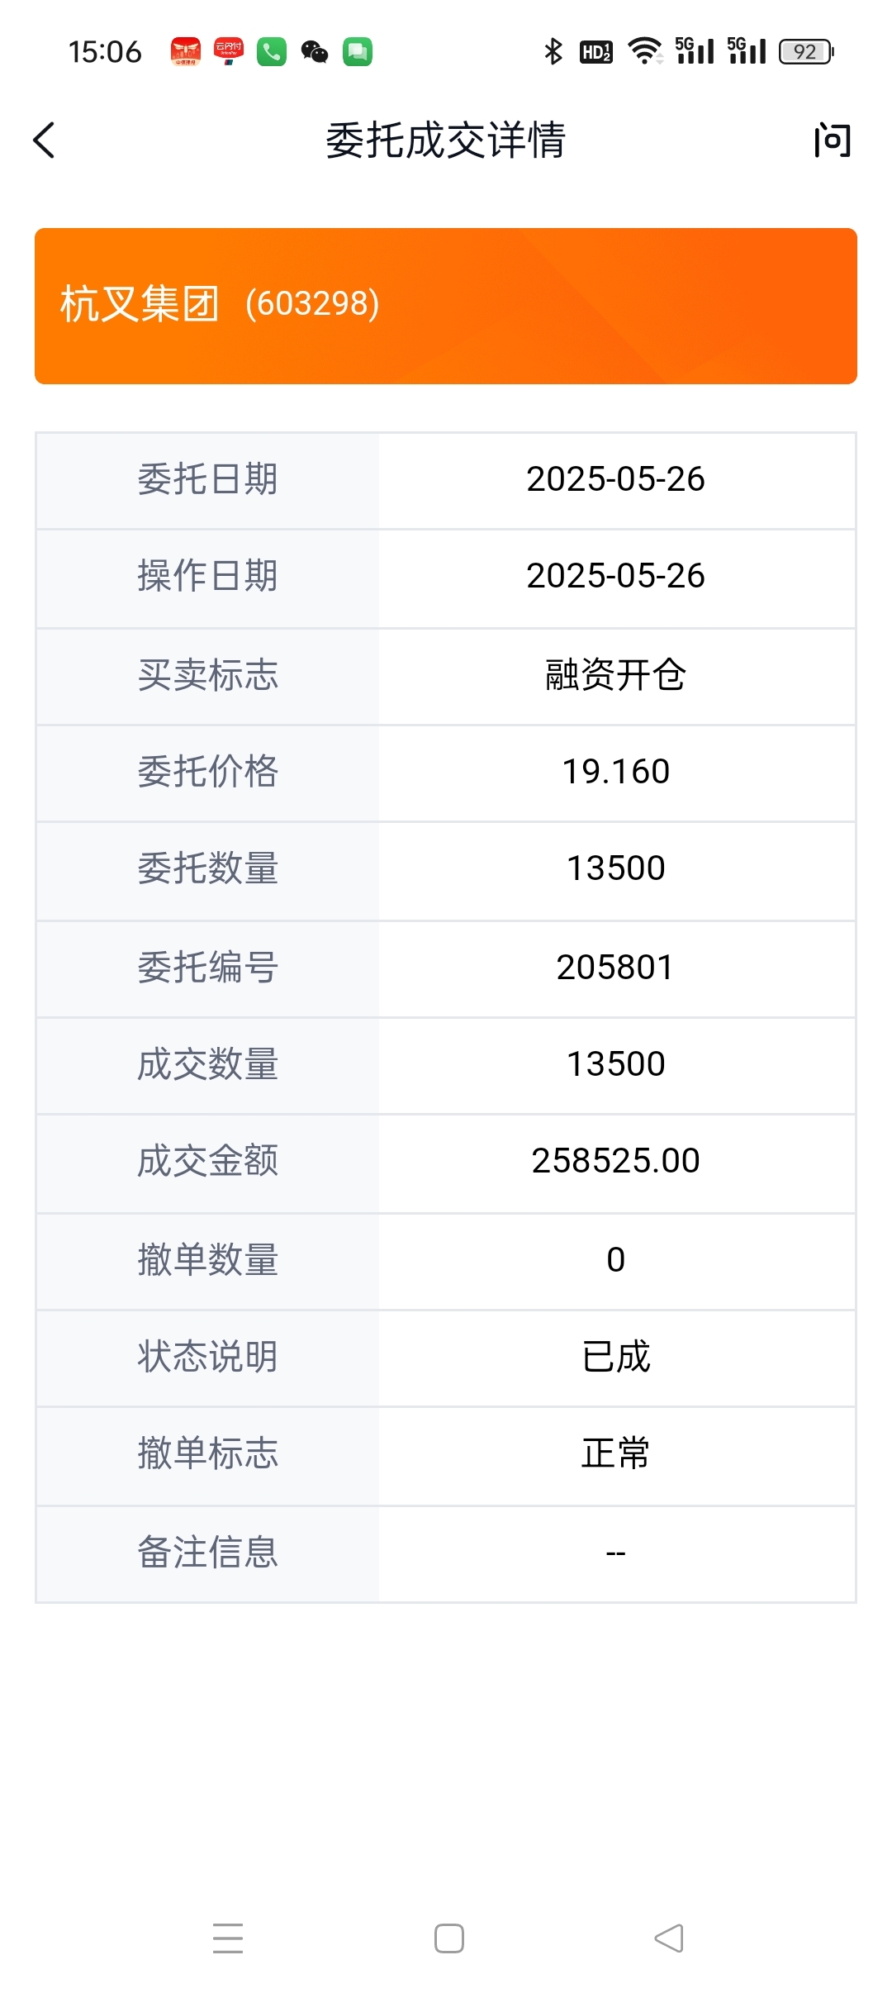
Task: Select the 买卖标志 value 融资开仓
Action: 615,675
